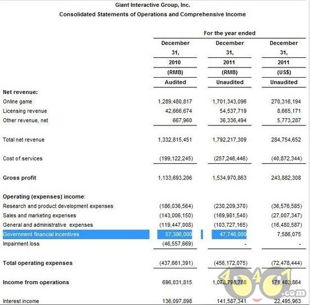Screen dimensions: 310x305
Task: Click licensing revenue value 8,665,171
Action: [x=289, y=111]
